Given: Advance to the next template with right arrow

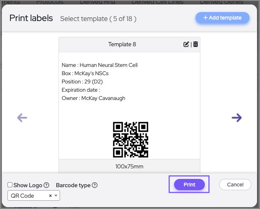Looking at the screenshot, I should 237,118.
